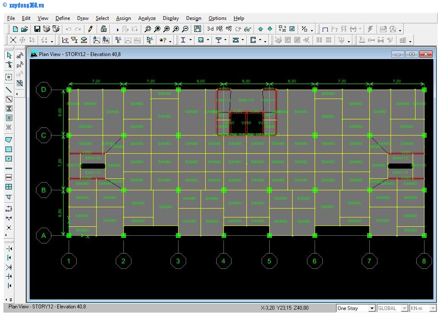The image size is (441, 316).
Task: Select the Draw Rectangular Areas tool
Action: [x=9, y=149]
